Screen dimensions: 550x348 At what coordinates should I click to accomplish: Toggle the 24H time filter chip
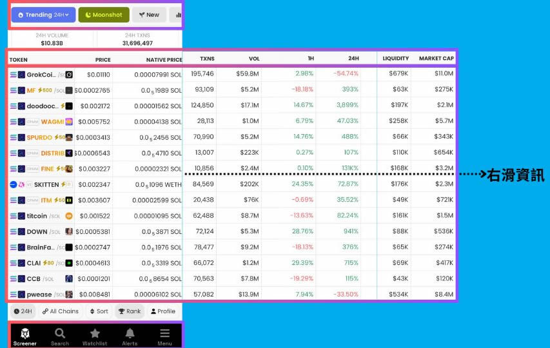tap(23, 311)
